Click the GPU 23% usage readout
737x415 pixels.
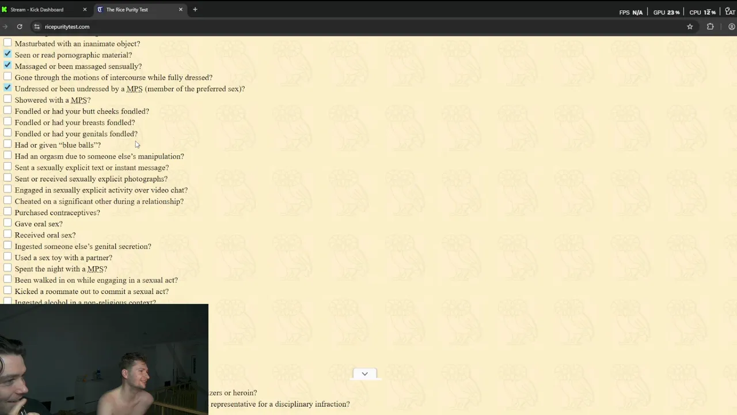pyautogui.click(x=666, y=12)
